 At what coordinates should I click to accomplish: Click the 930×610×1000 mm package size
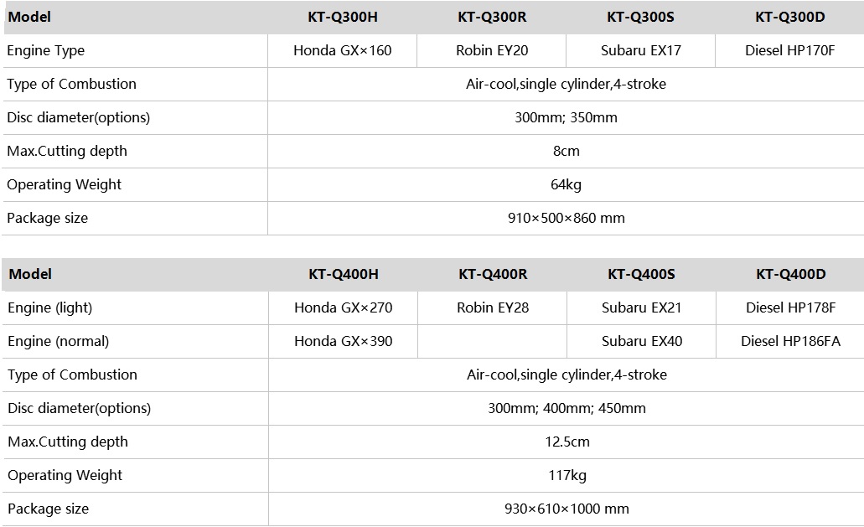click(x=567, y=509)
